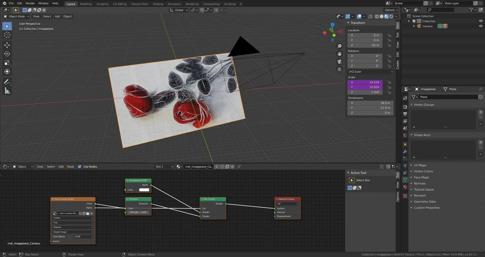
Task: Select the Annotate tool
Action: 7,82
